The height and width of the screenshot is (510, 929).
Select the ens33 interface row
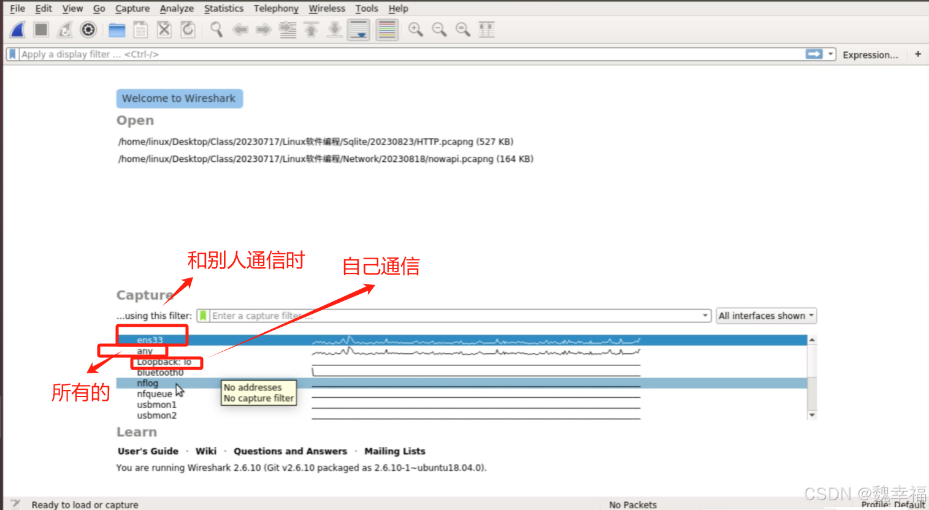462,340
